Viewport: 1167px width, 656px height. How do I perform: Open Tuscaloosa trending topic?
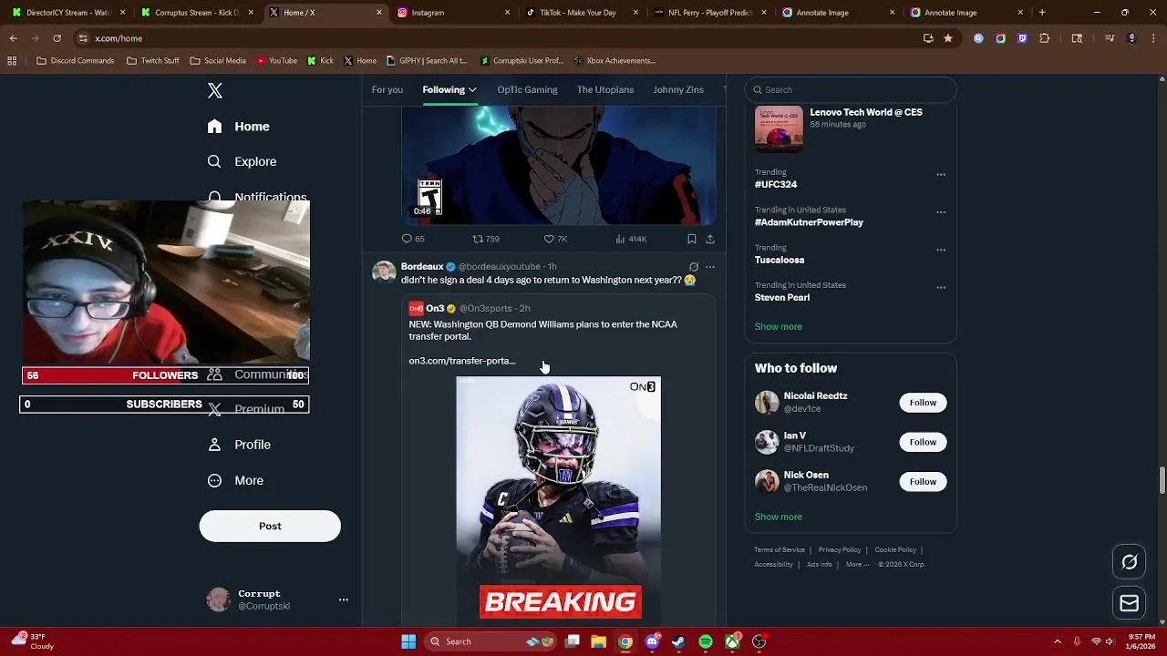[x=780, y=260]
